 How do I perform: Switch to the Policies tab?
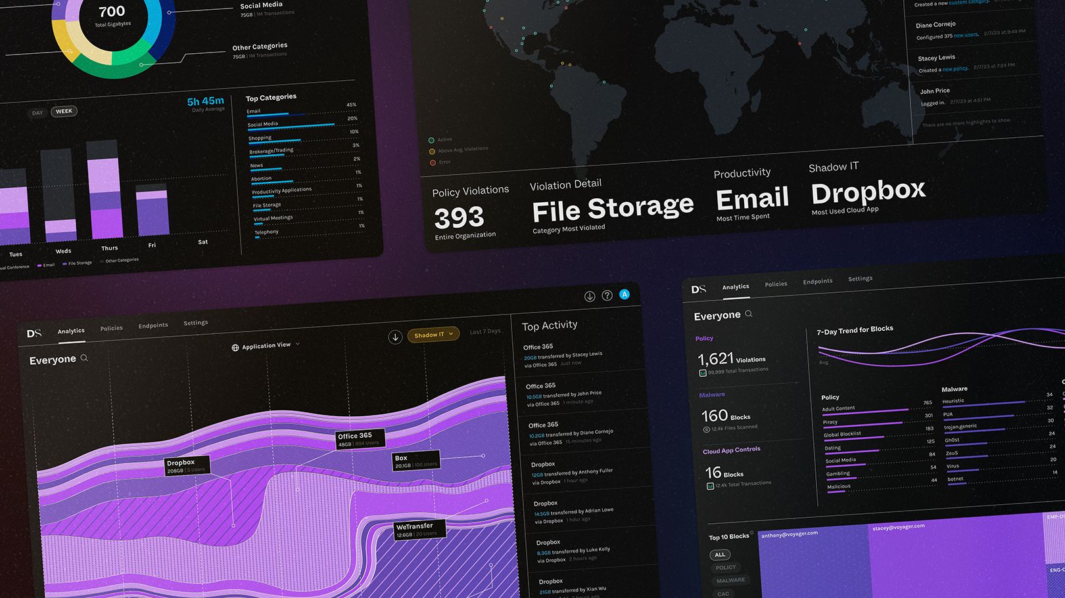coord(111,327)
